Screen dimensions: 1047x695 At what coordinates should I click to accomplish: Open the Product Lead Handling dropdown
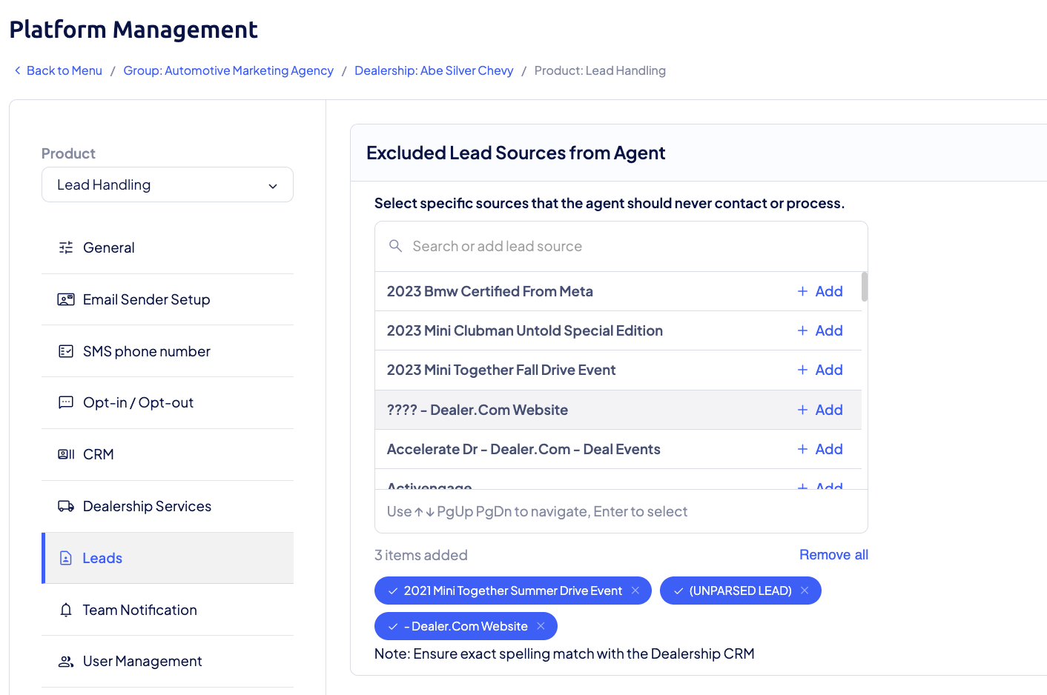(x=168, y=184)
